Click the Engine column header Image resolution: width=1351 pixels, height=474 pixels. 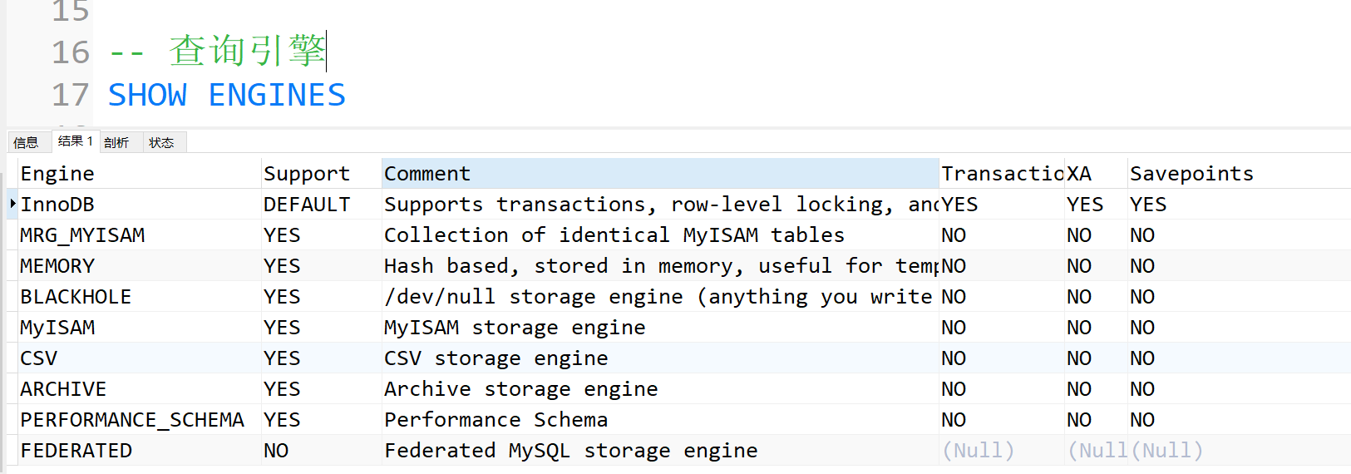click(140, 173)
